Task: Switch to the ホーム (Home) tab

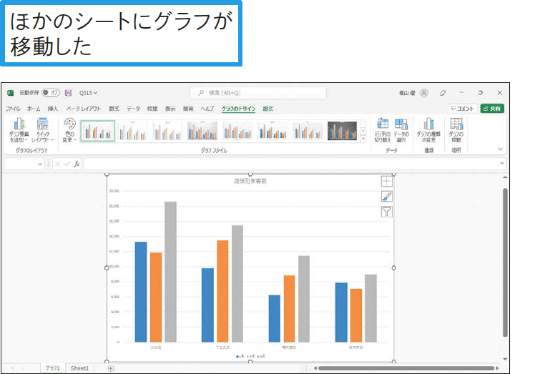Action: pyautogui.click(x=34, y=109)
